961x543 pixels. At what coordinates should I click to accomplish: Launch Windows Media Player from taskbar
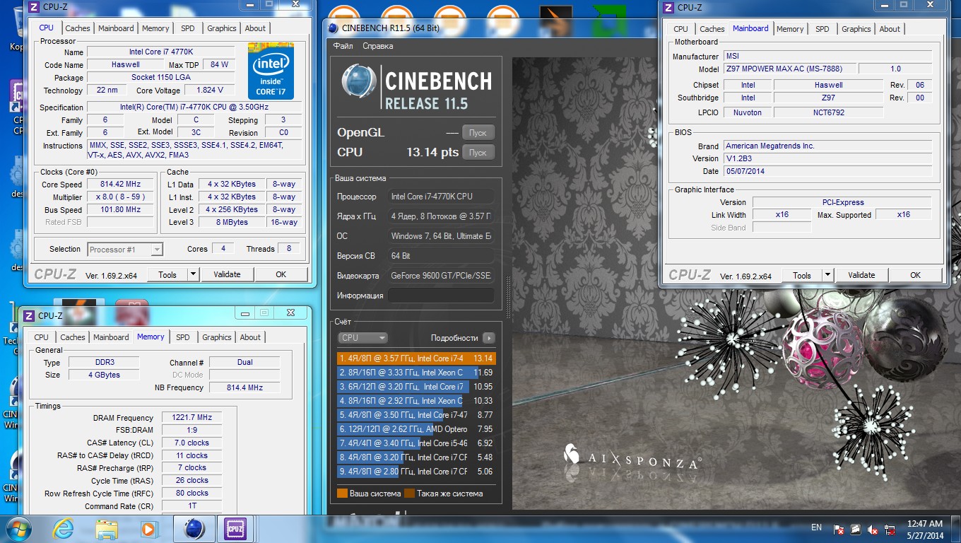click(x=148, y=528)
